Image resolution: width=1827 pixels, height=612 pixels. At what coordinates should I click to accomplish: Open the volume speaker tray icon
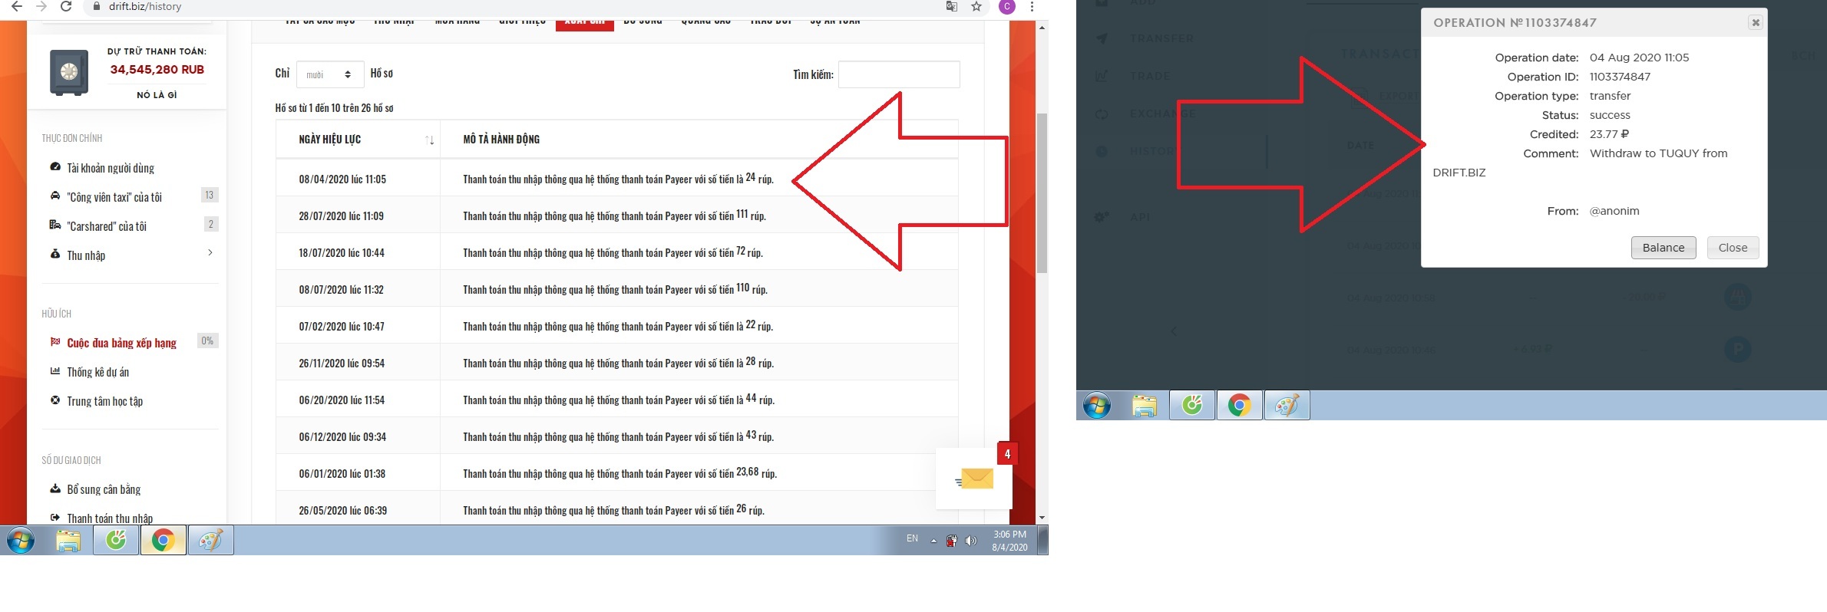(971, 541)
